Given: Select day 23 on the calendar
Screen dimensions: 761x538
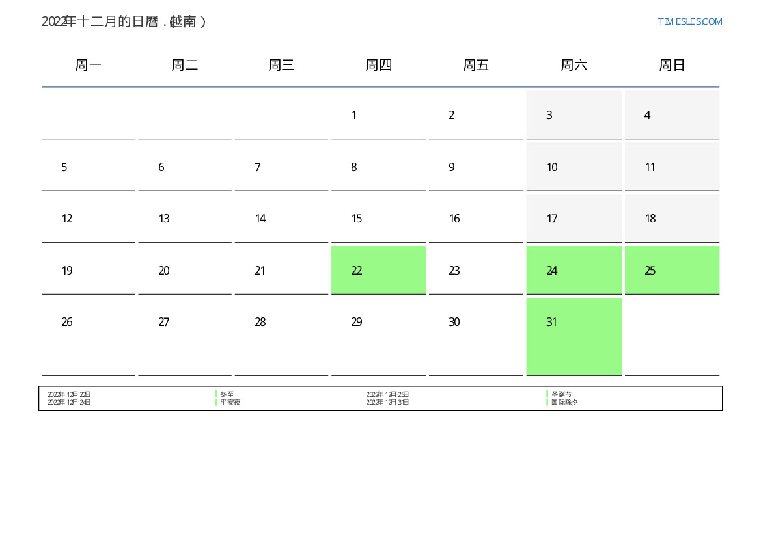Looking at the screenshot, I should click(x=476, y=270).
